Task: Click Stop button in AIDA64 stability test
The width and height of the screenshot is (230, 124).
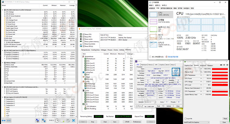Action: pos(93,122)
